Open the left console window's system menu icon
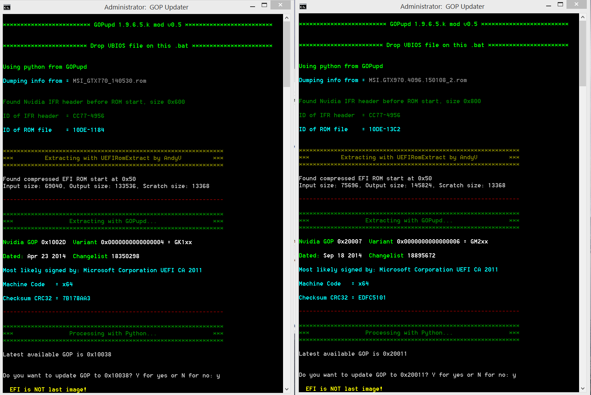The image size is (591, 395). tap(7, 7)
